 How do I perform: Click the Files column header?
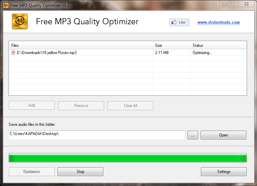(81, 45)
